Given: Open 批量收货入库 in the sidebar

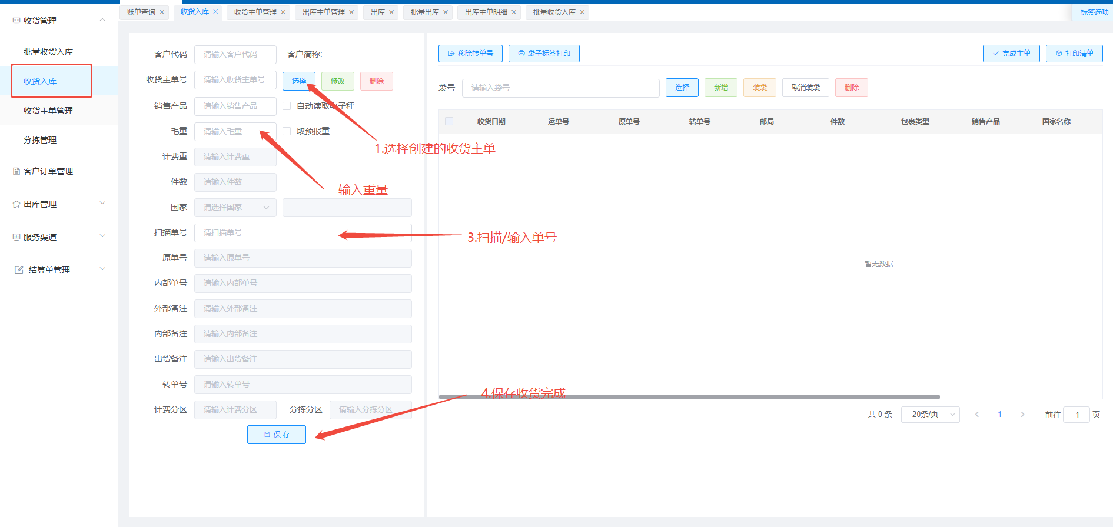Looking at the screenshot, I should (48, 52).
